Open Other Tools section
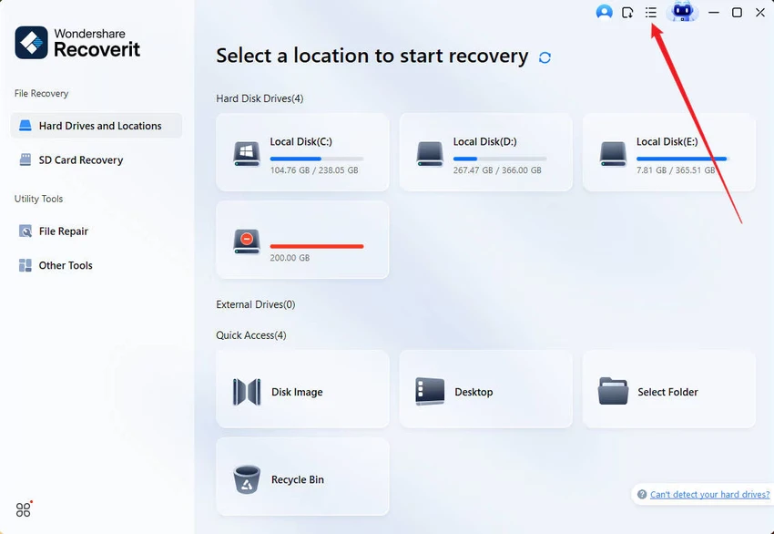The height and width of the screenshot is (534, 774). tap(97, 265)
